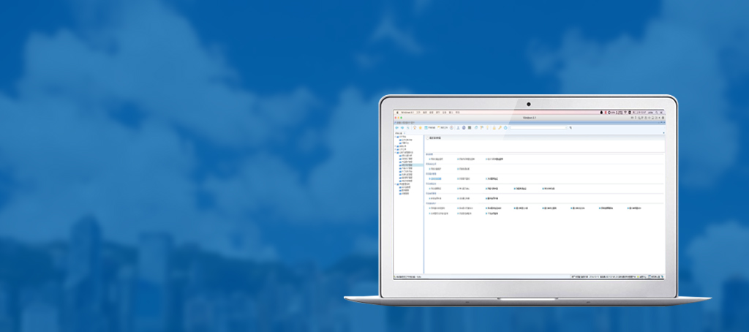The image size is (749, 332).
Task: Click the round blue icon left of the search box
Action: coord(505,127)
